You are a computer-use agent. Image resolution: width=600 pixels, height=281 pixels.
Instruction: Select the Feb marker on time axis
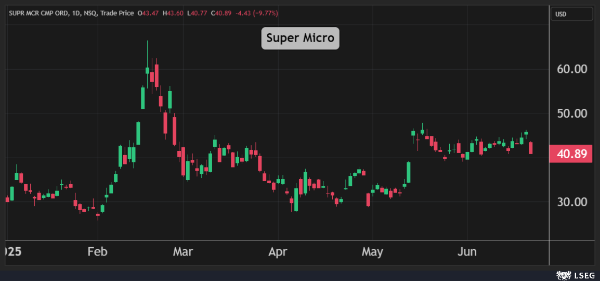pyautogui.click(x=97, y=252)
